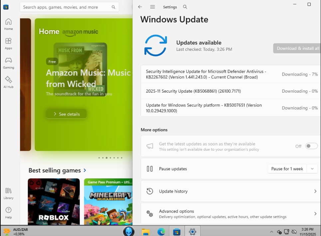
Task: Toggle Get the latest updates switch
Action: [311, 146]
